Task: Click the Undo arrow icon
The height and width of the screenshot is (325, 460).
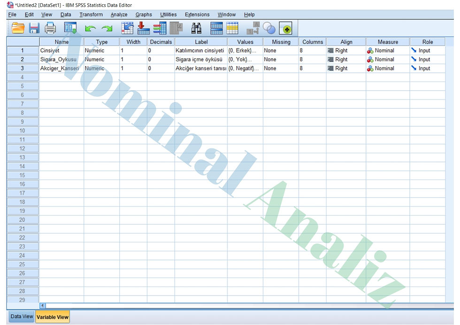Action: click(x=90, y=29)
